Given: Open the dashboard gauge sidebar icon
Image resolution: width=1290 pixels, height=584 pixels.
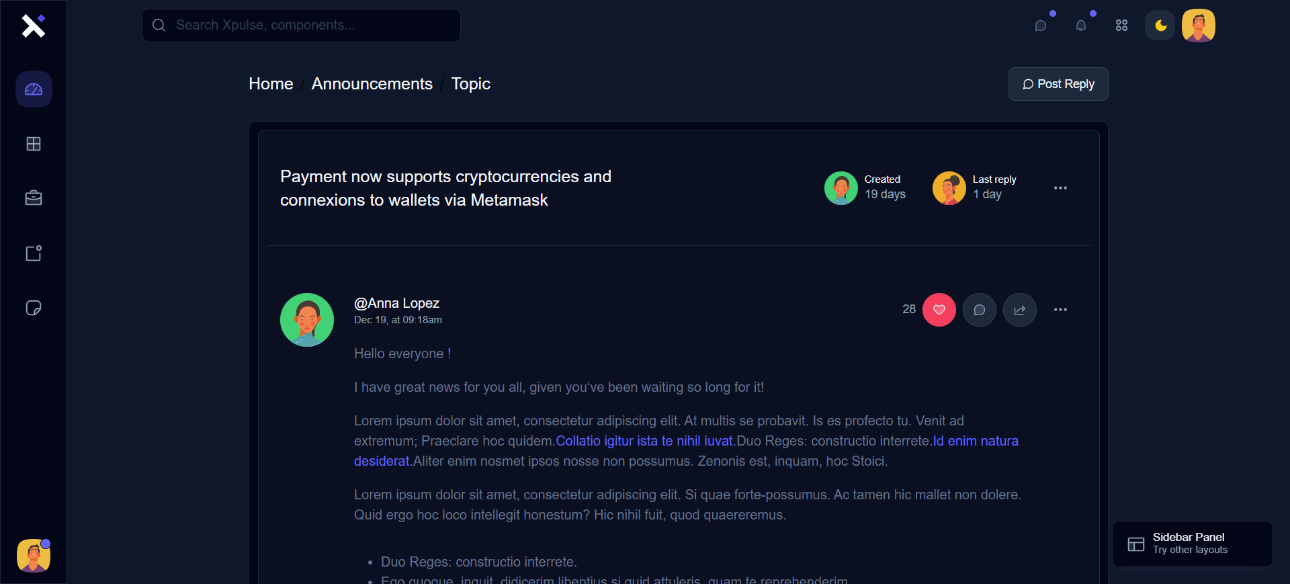Looking at the screenshot, I should point(34,89).
